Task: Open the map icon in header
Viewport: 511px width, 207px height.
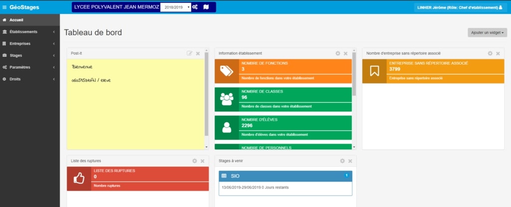Action: coord(206,7)
